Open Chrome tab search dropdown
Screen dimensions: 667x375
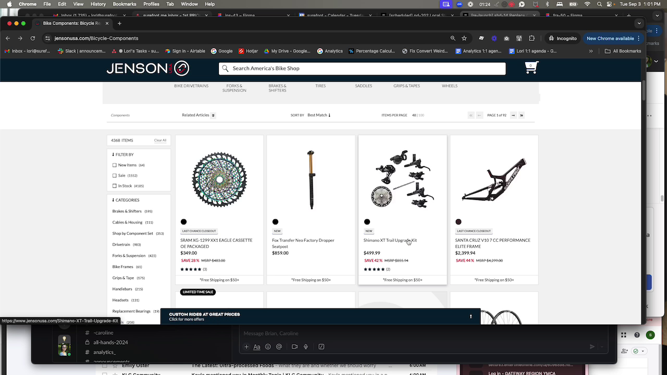tap(639, 23)
